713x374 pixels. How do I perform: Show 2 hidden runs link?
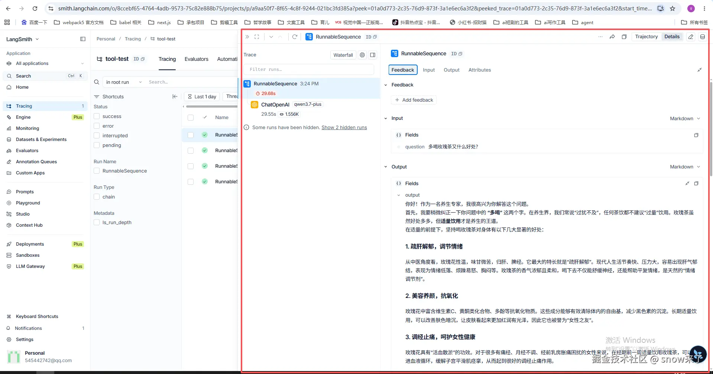[x=344, y=127]
